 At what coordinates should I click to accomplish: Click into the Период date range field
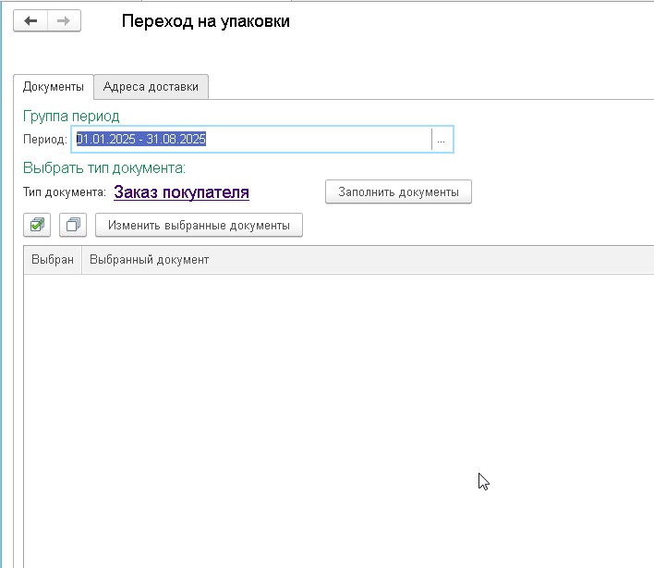tap(251, 140)
